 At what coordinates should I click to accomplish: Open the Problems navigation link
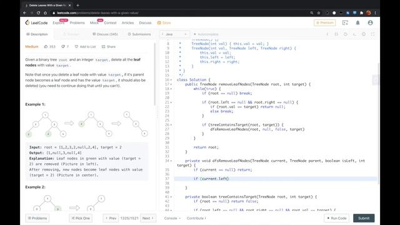click(x=77, y=22)
